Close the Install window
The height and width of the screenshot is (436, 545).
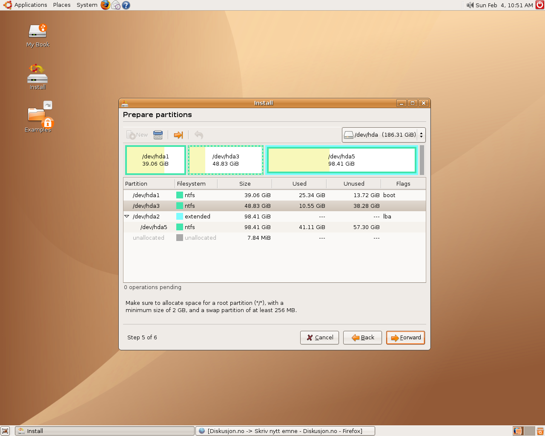pyautogui.click(x=423, y=103)
